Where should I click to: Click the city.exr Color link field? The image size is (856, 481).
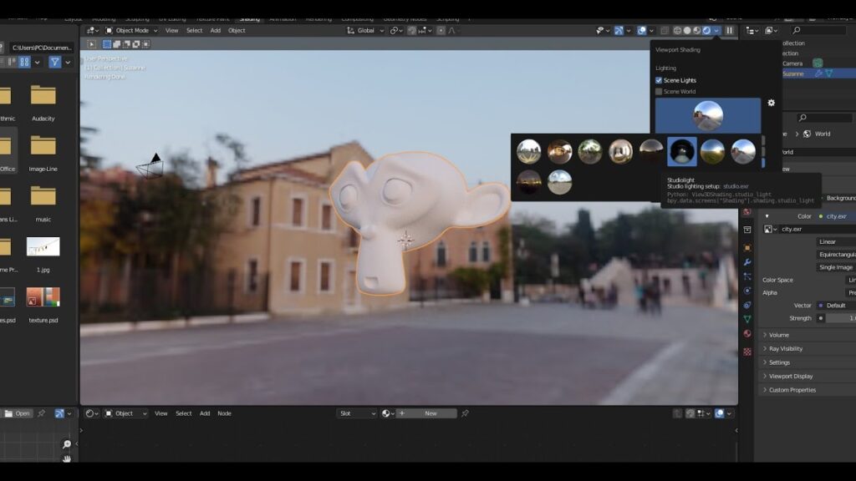836,216
